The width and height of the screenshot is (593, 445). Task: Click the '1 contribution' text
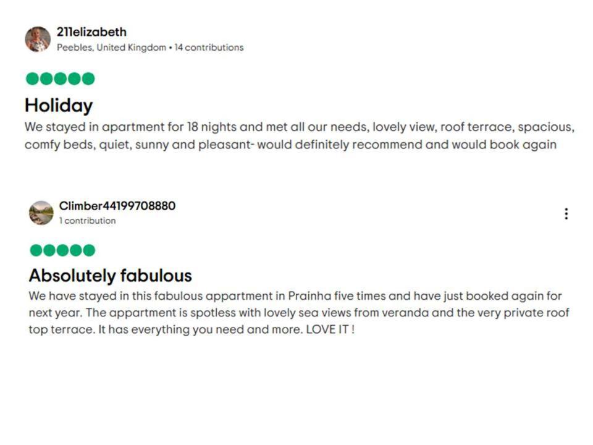click(87, 221)
